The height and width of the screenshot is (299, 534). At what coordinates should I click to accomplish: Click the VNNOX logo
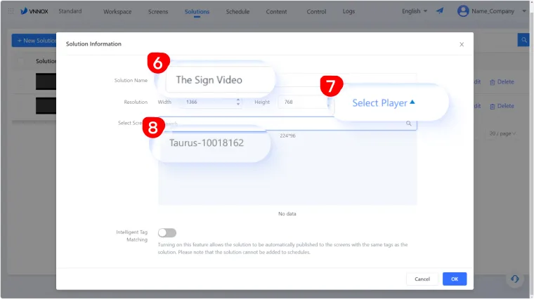pyautogui.click(x=34, y=11)
